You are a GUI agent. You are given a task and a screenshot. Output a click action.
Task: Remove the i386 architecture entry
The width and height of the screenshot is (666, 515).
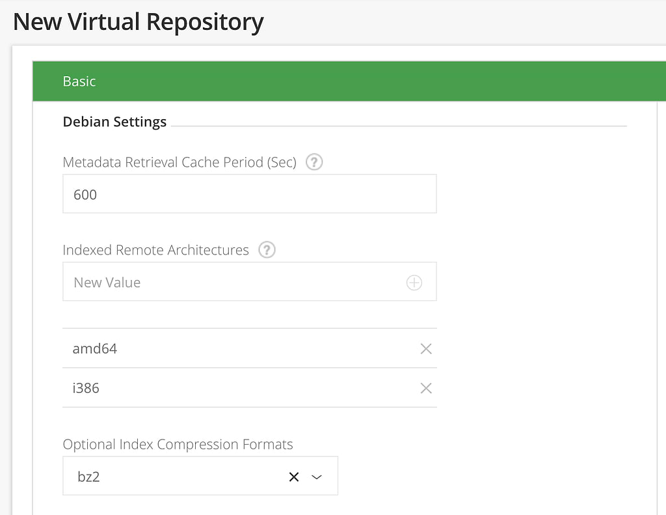[426, 387]
